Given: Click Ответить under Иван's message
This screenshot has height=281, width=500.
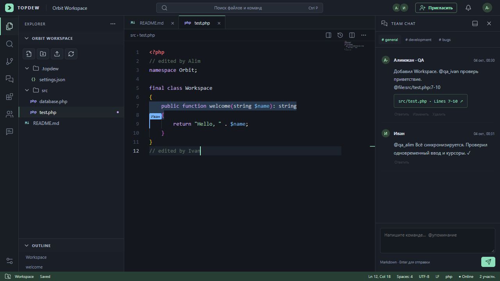Looking at the screenshot, I should point(401,162).
